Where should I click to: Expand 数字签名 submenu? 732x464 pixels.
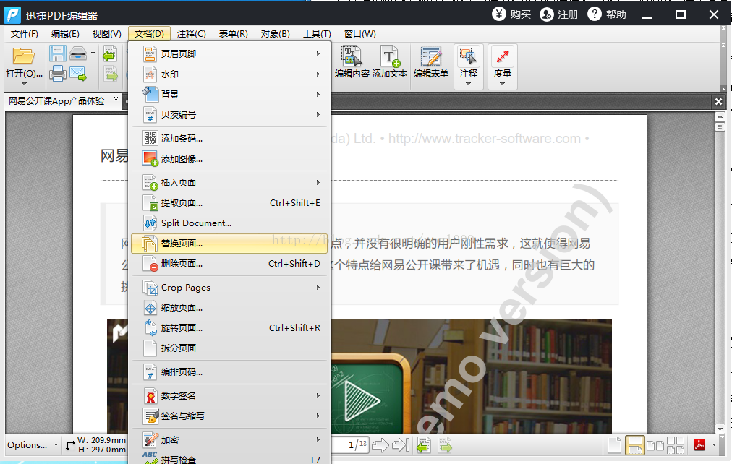pyautogui.click(x=231, y=396)
